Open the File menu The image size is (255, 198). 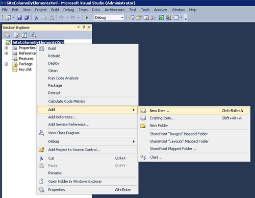pos(5,10)
